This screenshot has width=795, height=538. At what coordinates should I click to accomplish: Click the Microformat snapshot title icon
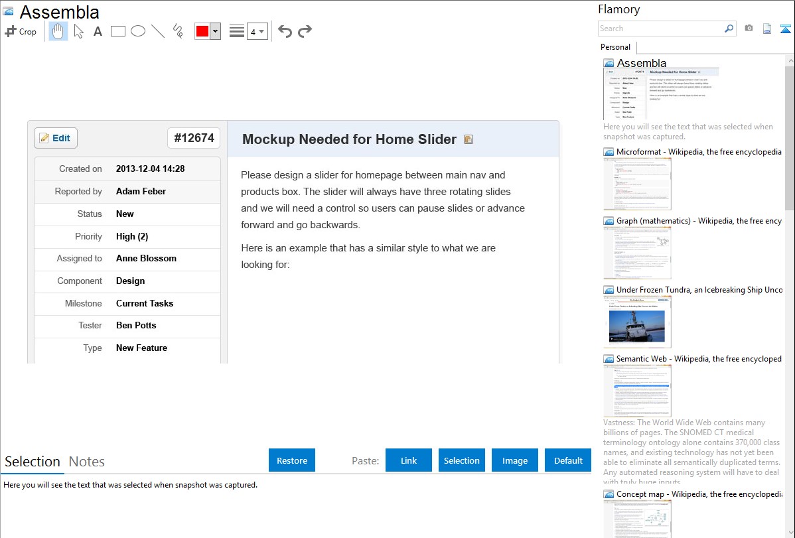coord(609,152)
